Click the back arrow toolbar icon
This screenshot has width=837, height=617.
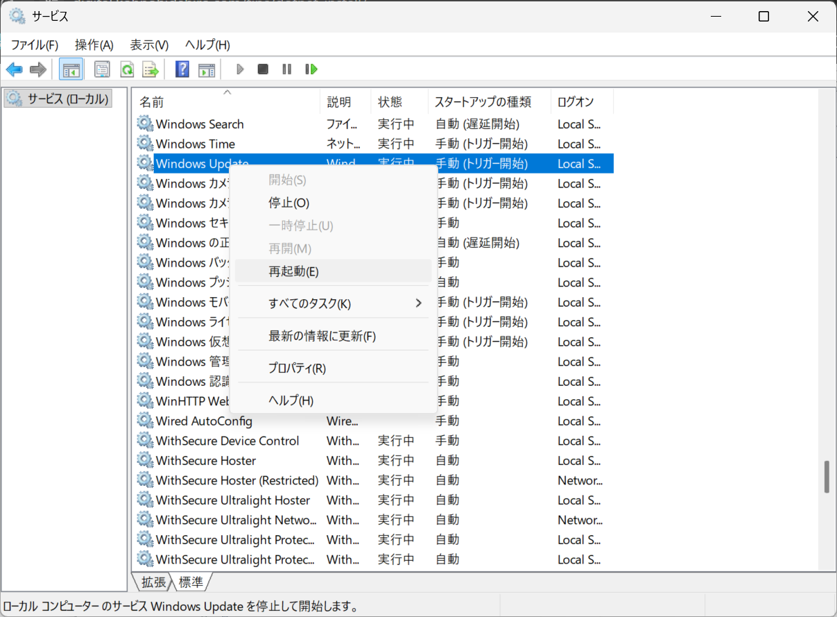[x=15, y=69]
